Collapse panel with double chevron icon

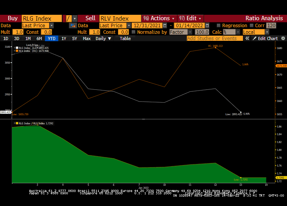247,38
